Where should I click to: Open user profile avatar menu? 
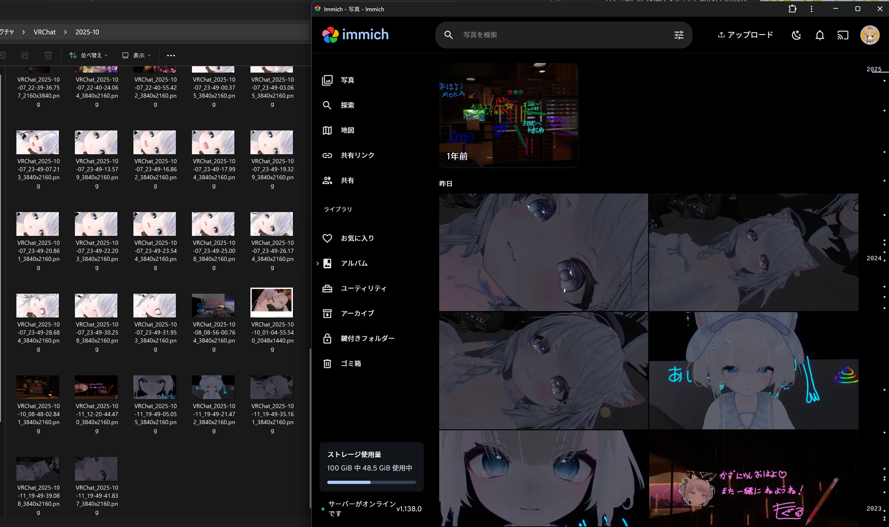(x=869, y=35)
